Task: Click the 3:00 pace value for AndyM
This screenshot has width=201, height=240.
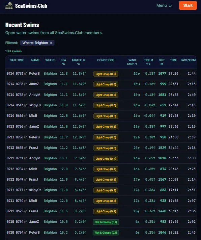Action: coord(192,158)
